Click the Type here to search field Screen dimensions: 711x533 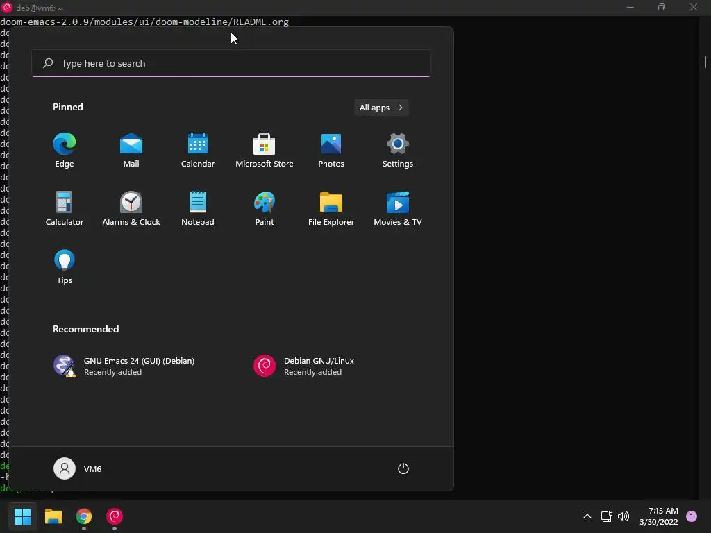(231, 63)
